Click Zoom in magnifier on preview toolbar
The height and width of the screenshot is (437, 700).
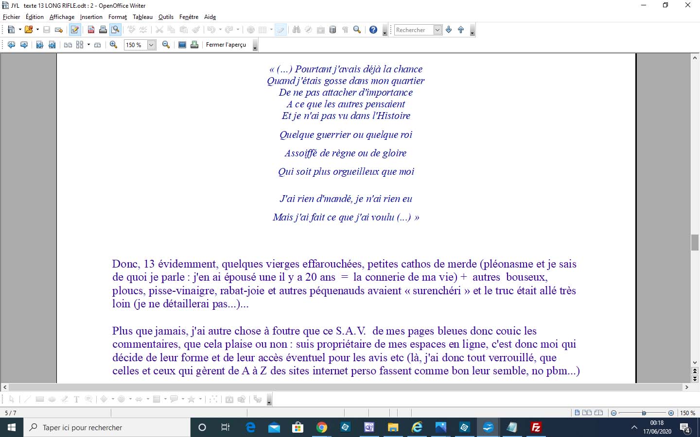(x=114, y=45)
